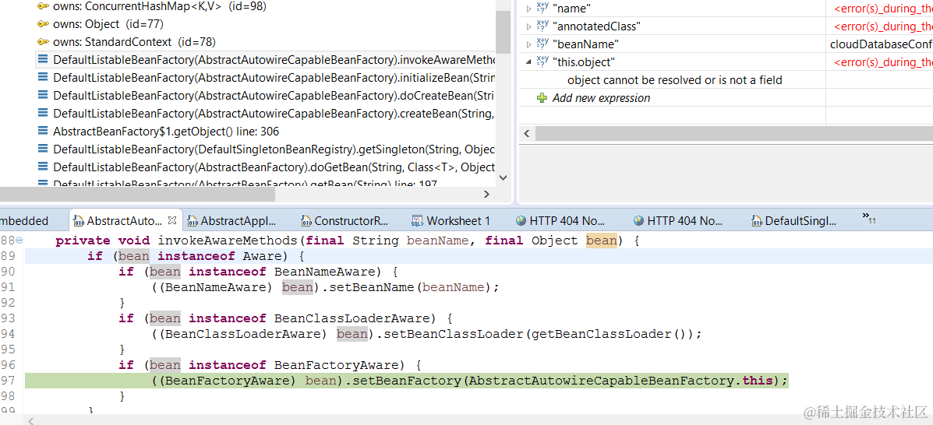Click the expression icon next to "annotatedClass"
Screen dimensions: 933x425
(542, 26)
